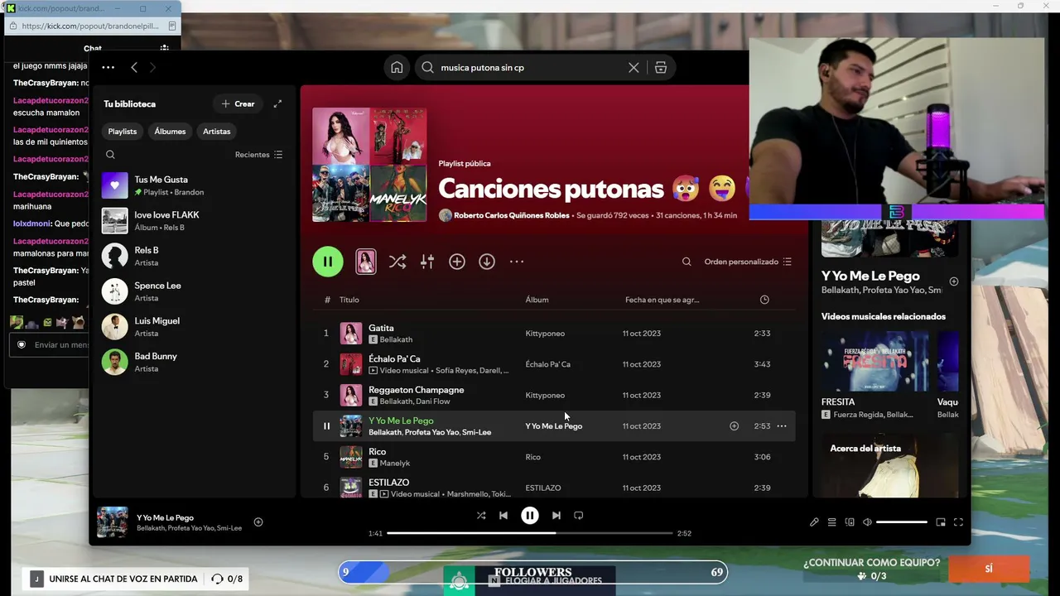The width and height of the screenshot is (1060, 596).
Task: Open Roberto Carlos Quiñones Robles profile
Action: [511, 215]
